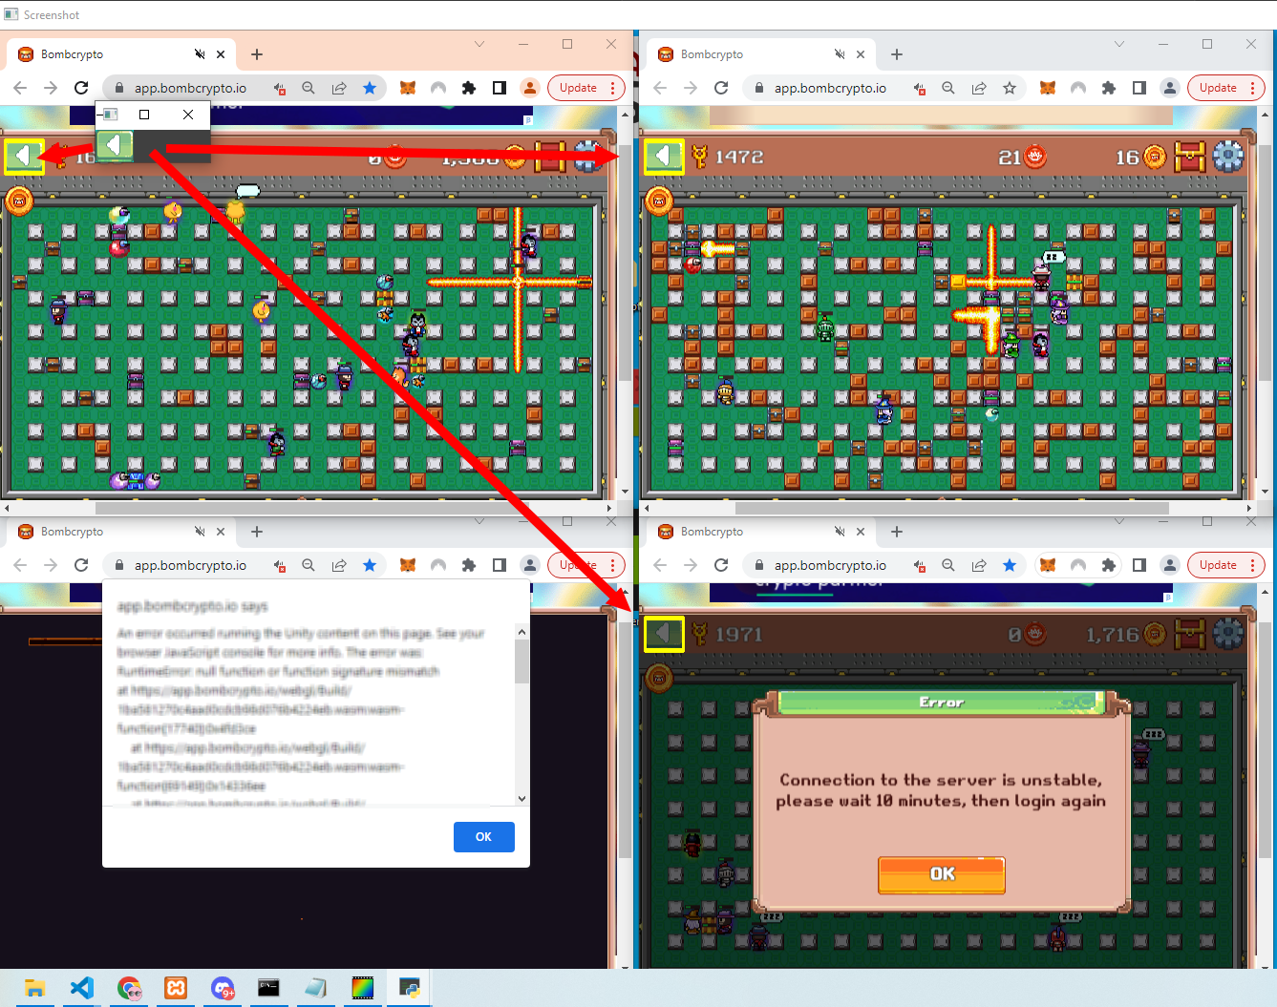The width and height of the screenshot is (1277, 1007).
Task: Unmute the Bombcrypto tab in top-right browser
Action: tap(840, 54)
